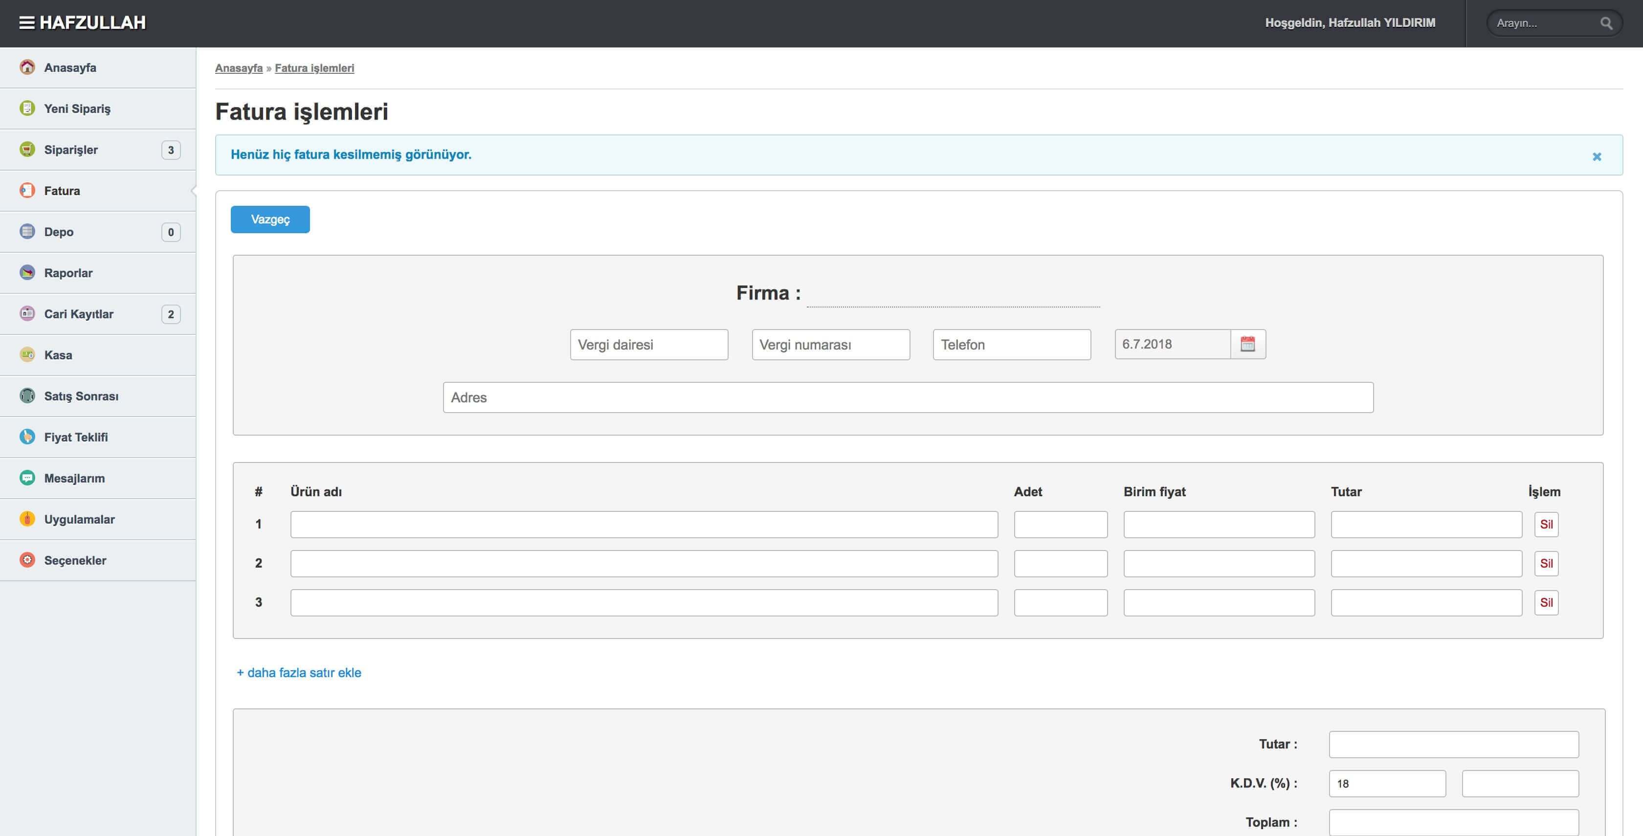The height and width of the screenshot is (836, 1643).
Task: Click the K.D.V. percentage field with 18
Action: (x=1387, y=784)
